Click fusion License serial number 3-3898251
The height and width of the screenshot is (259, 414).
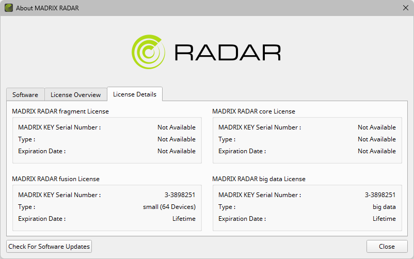coord(180,195)
